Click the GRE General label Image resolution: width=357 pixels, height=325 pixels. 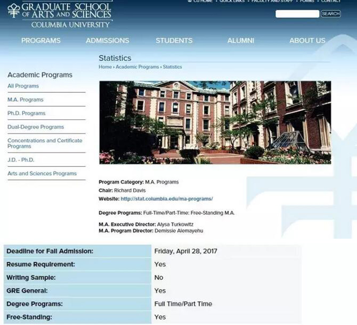tap(27, 291)
